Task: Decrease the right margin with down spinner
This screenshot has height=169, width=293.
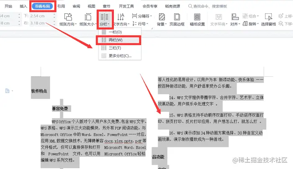Action: (54, 25)
